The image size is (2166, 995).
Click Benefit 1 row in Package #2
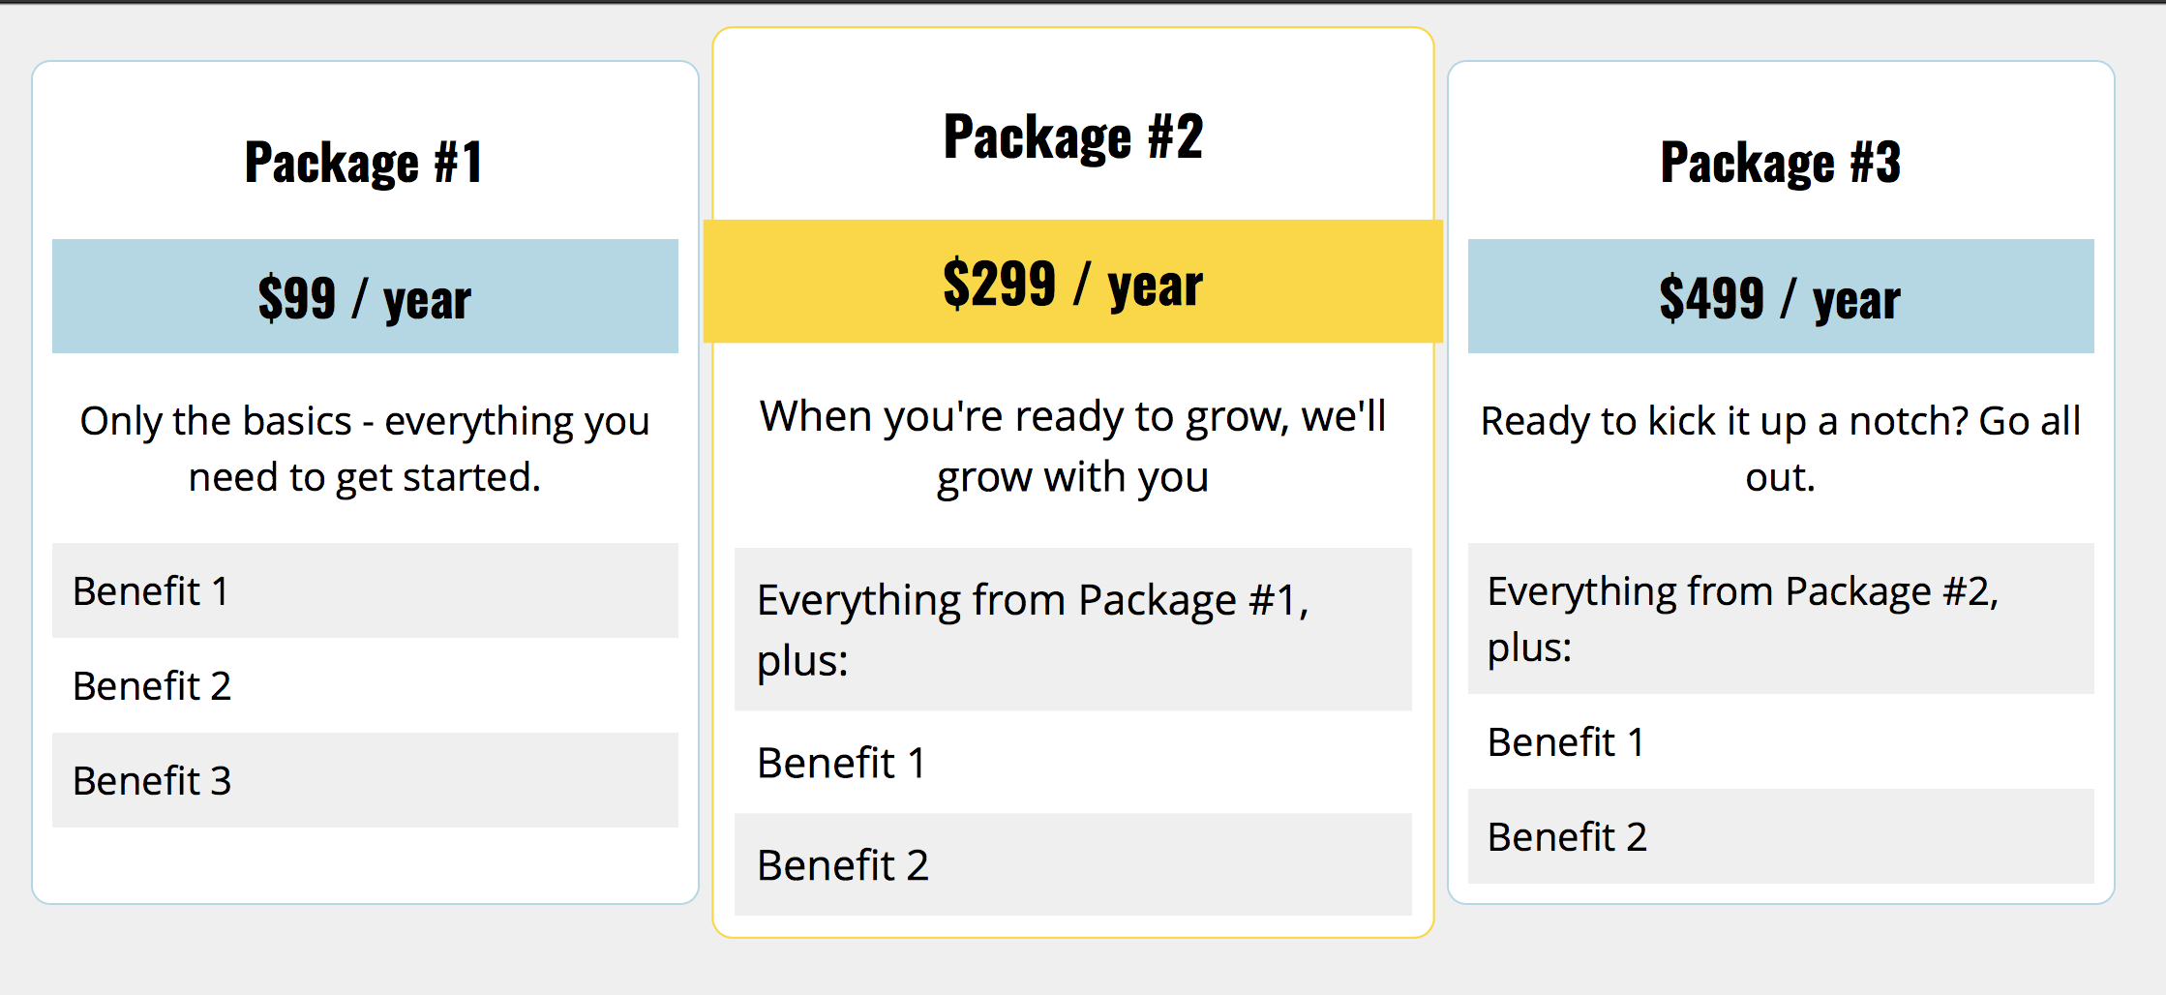pos(1072,763)
